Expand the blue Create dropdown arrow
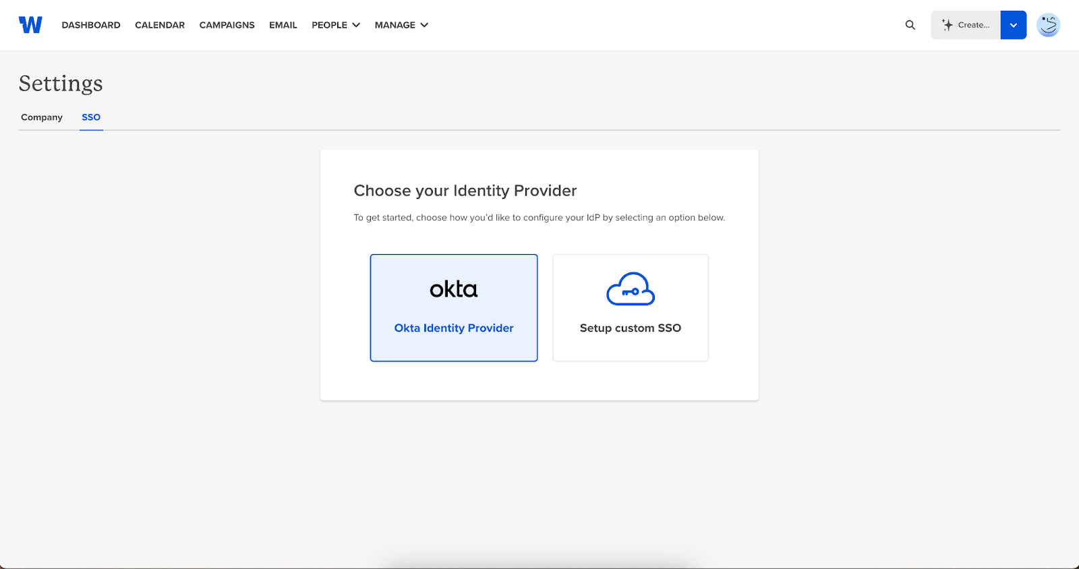This screenshot has width=1079, height=569. (1014, 25)
